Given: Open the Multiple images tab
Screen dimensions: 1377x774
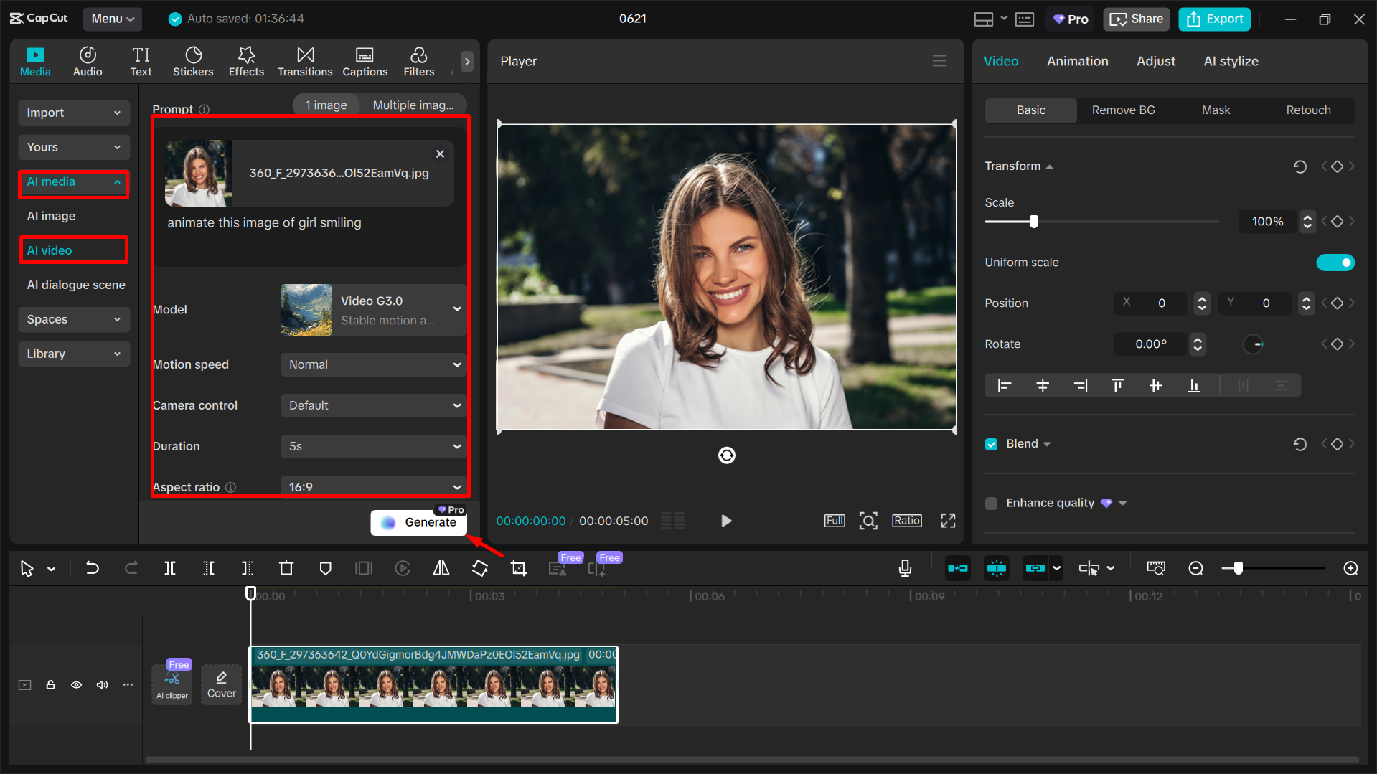Looking at the screenshot, I should click(413, 105).
